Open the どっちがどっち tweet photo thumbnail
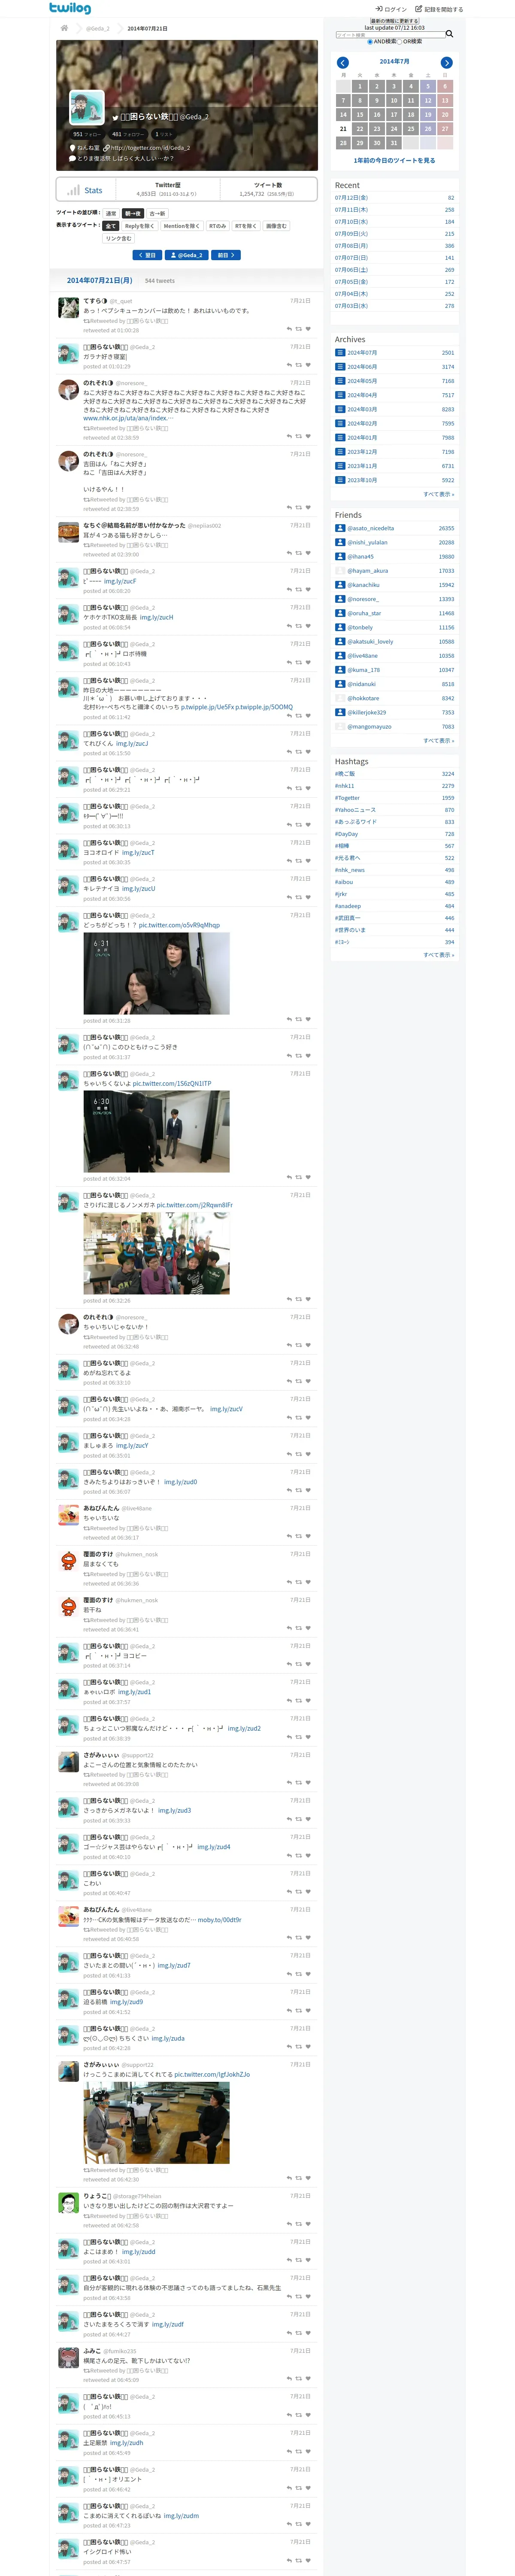 tap(156, 973)
